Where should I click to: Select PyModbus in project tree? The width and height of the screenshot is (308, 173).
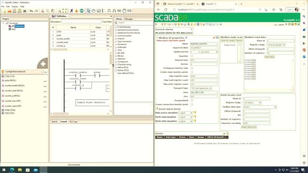click(19, 26)
